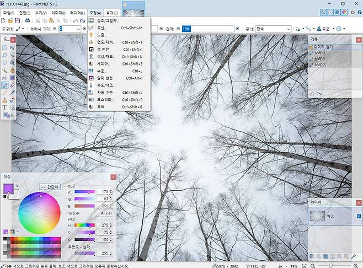Uncheck 배경 layer visibility checkbox
This screenshot has width=363, height=268.
coord(359,216)
